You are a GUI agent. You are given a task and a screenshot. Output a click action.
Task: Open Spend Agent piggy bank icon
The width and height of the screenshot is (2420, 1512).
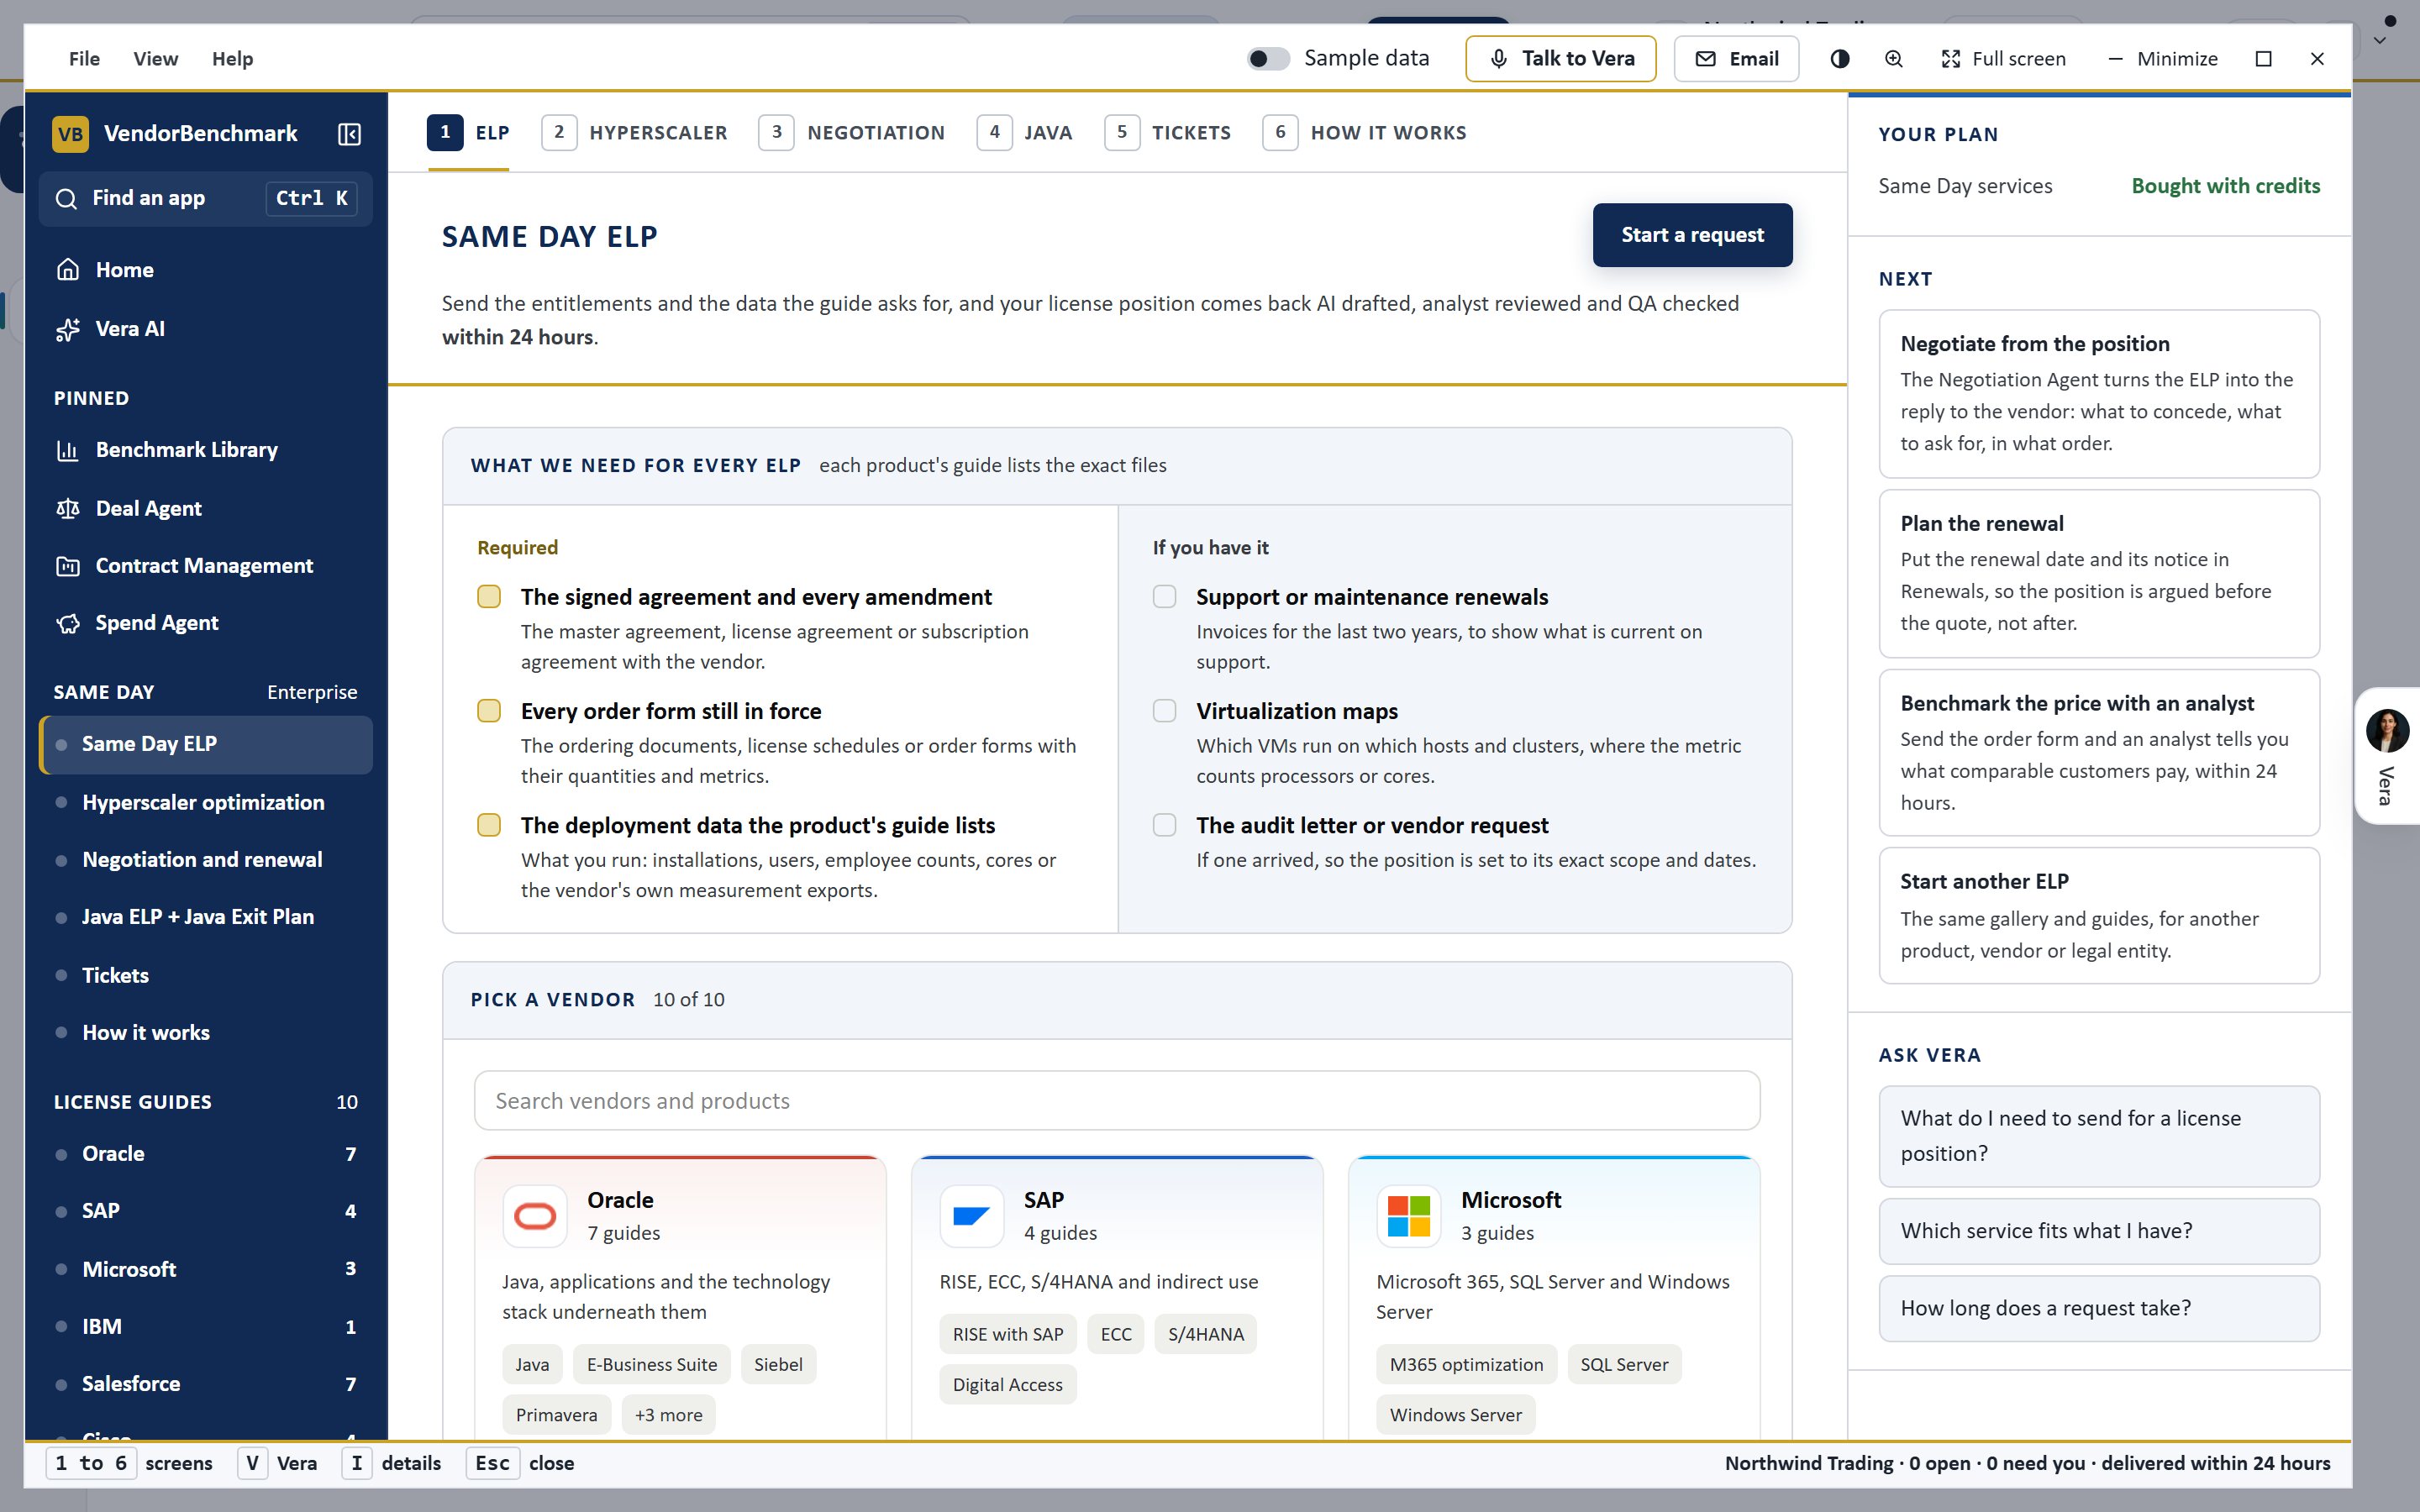(68, 623)
